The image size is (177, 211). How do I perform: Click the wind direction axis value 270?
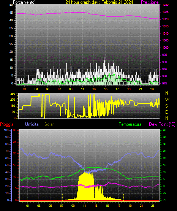pyautogui.click(x=13, y=100)
